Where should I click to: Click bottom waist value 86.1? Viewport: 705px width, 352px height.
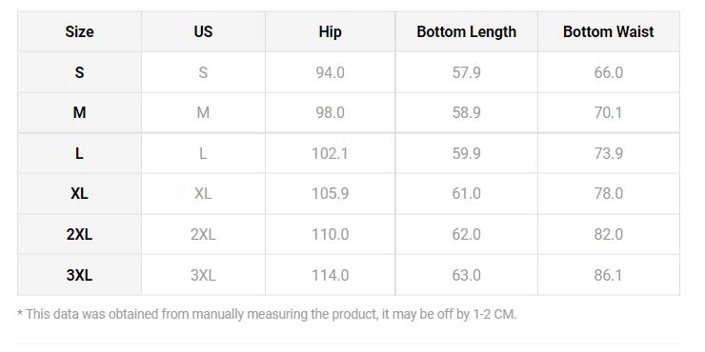click(x=609, y=275)
